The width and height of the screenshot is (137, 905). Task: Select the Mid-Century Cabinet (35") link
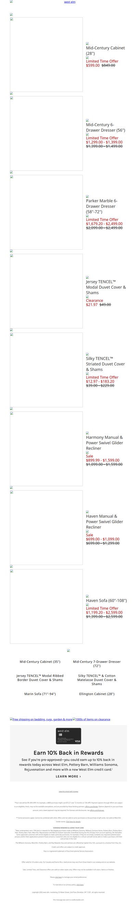point(40,662)
